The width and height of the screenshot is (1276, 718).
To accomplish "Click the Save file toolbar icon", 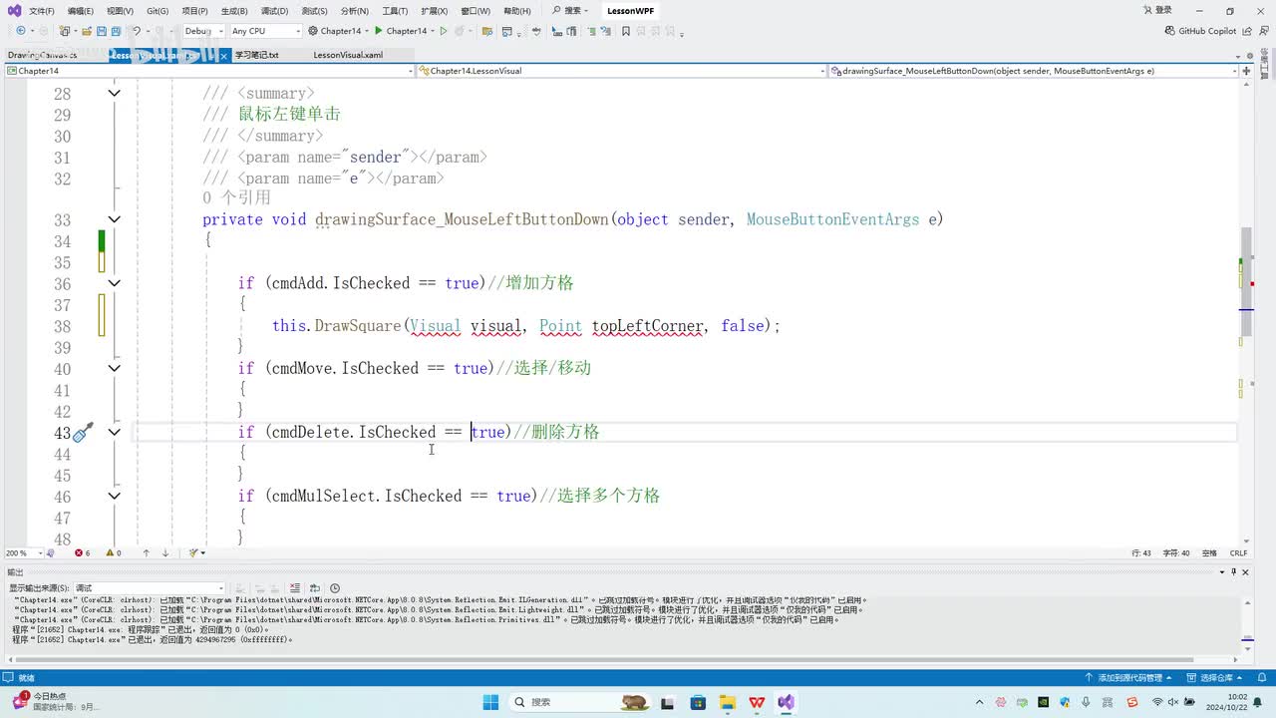I will pyautogui.click(x=100, y=31).
